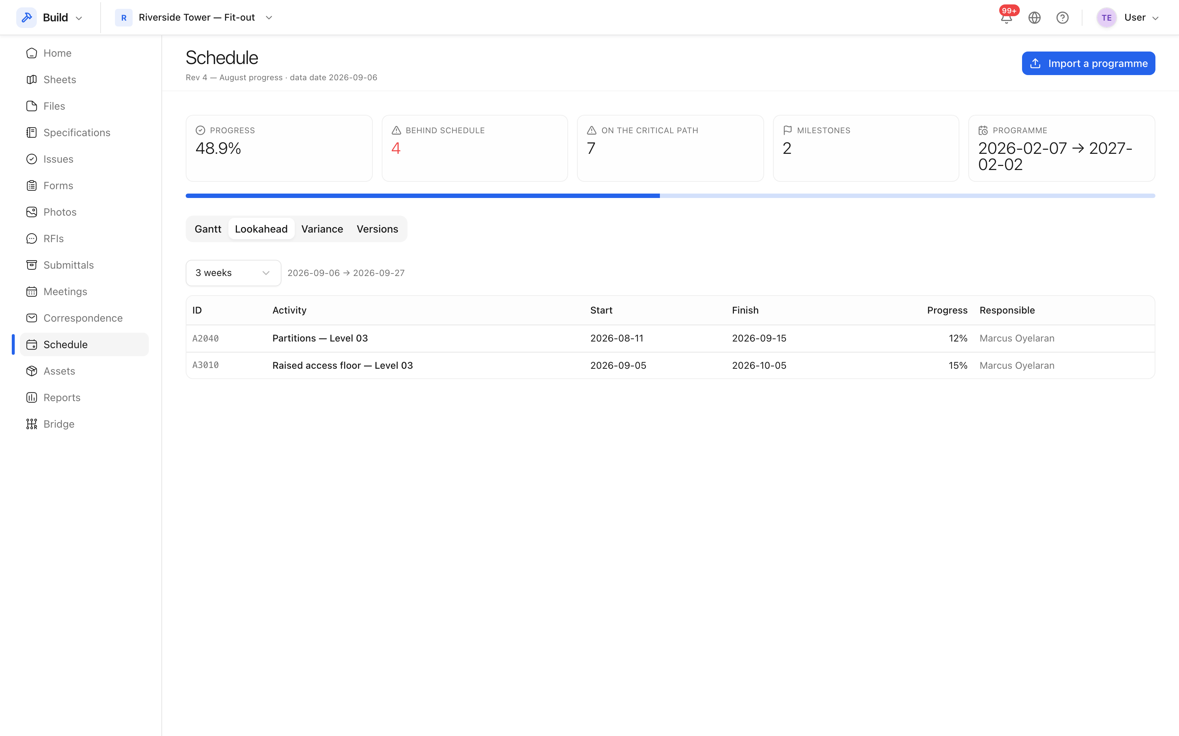Click the Milestones card
This screenshot has width=1179, height=736.
coord(866,148)
